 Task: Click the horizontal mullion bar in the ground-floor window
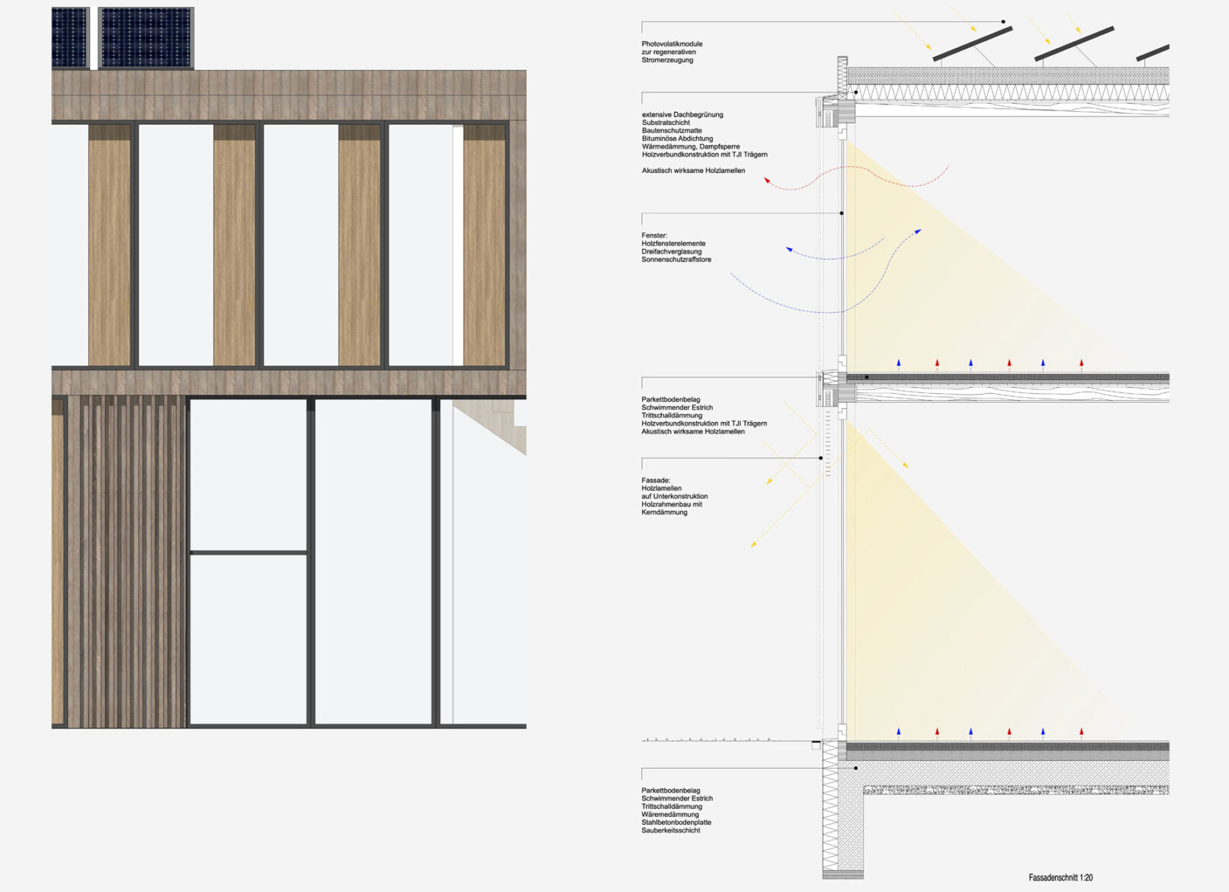[249, 552]
